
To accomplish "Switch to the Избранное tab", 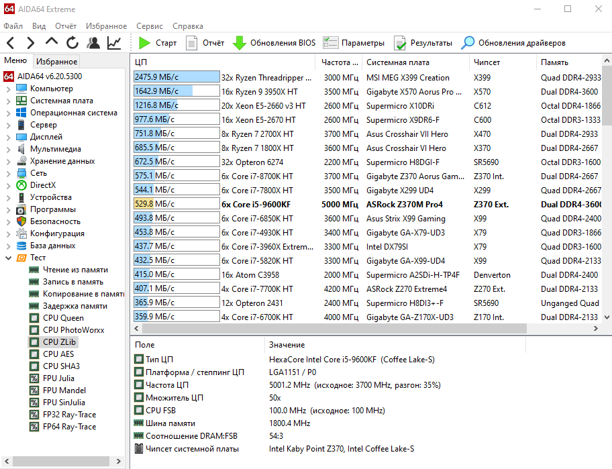I will (57, 61).
